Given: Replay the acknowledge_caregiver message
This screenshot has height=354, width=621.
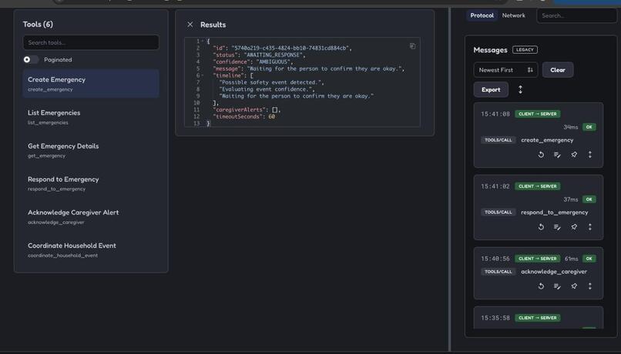Looking at the screenshot, I should pyautogui.click(x=541, y=286).
